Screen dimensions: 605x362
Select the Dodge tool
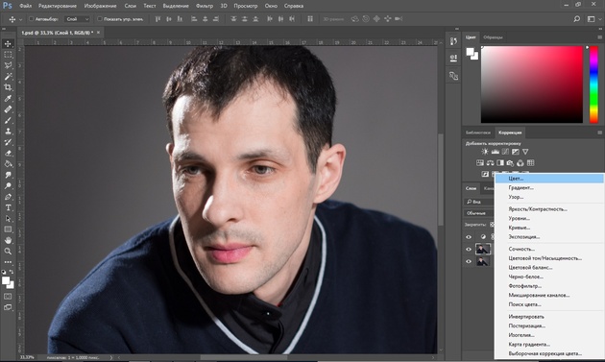pyautogui.click(x=8, y=185)
